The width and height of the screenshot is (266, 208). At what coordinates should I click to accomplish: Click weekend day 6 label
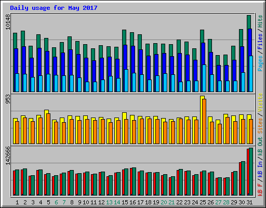56,202
